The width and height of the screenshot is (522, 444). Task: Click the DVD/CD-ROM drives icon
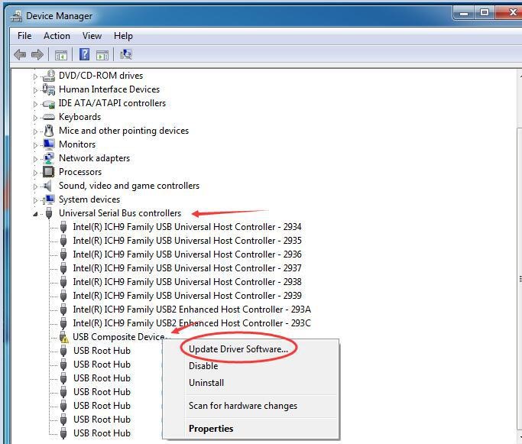(x=49, y=76)
